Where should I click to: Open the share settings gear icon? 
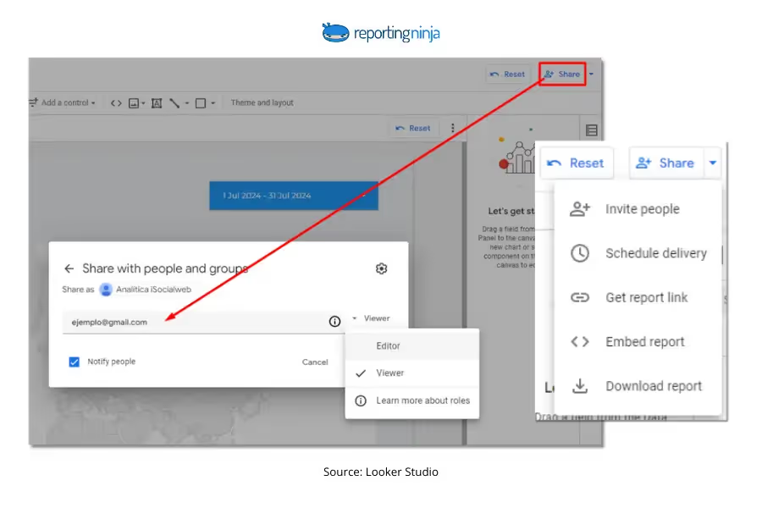(382, 268)
